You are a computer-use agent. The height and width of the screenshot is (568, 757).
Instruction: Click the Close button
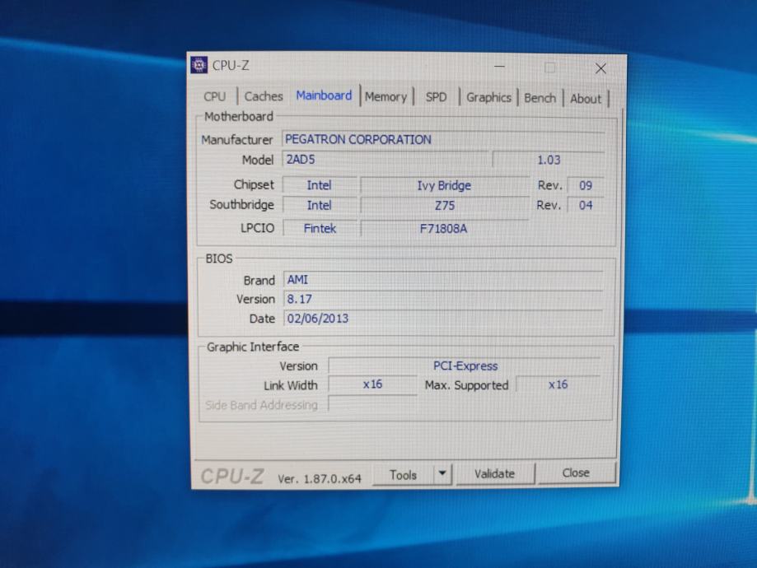pyautogui.click(x=576, y=473)
